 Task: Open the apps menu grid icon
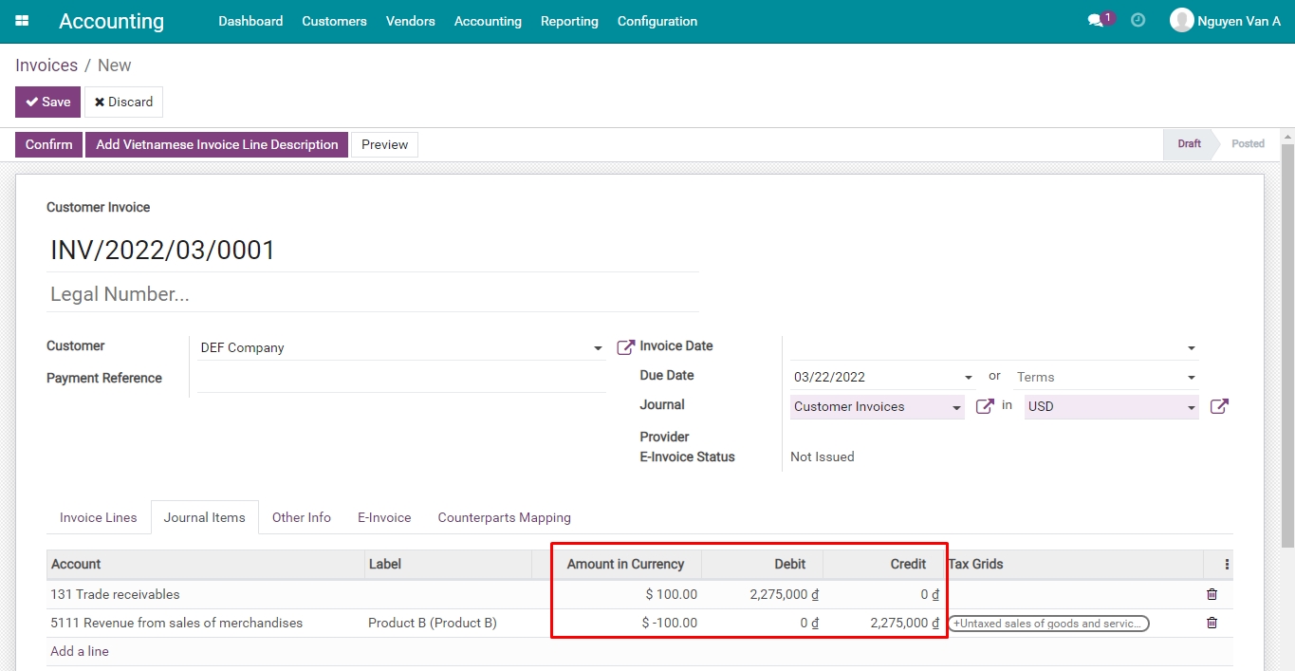[21, 20]
